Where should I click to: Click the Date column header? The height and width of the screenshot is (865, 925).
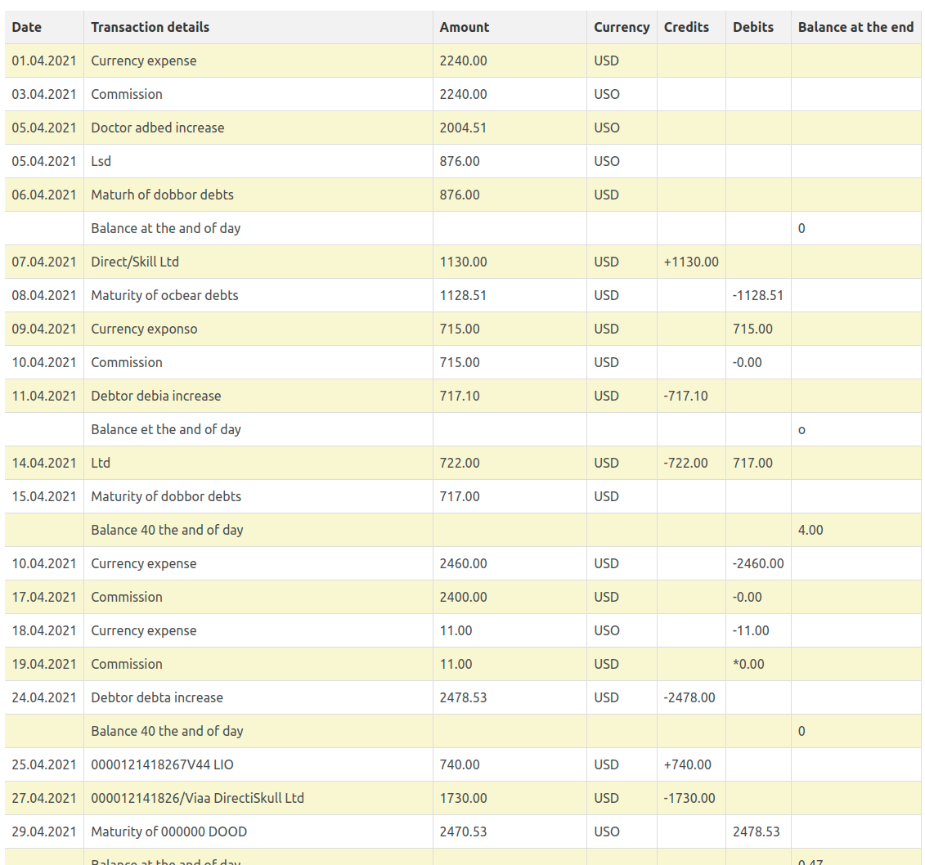point(27,27)
